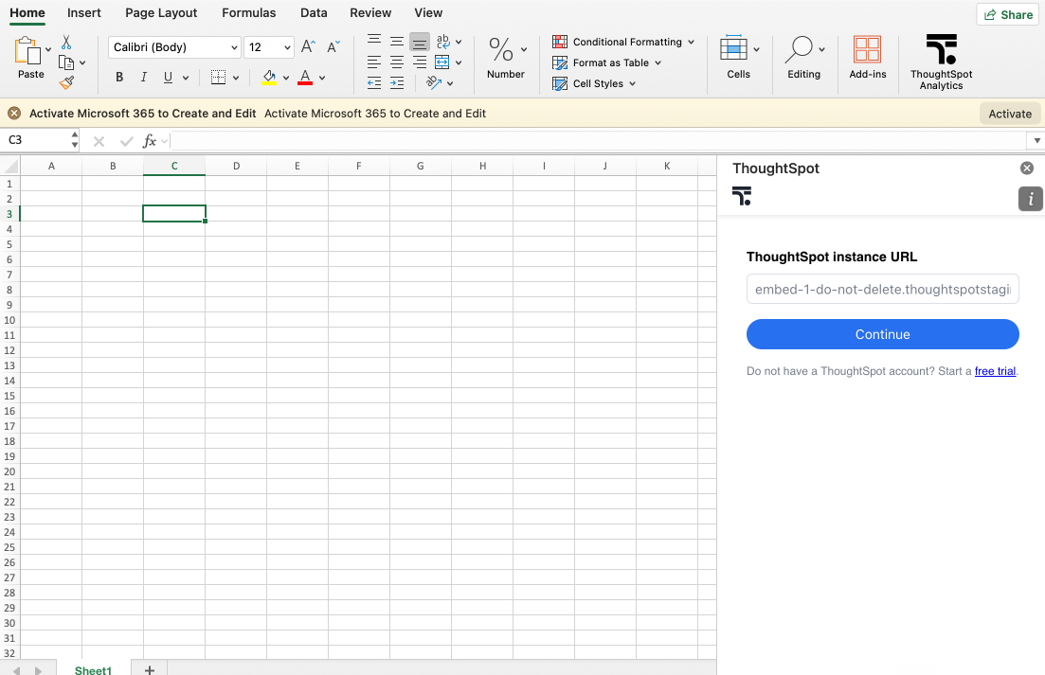Click the ThoughtSpot instance URL field
This screenshot has height=675, width=1045.
[882, 289]
